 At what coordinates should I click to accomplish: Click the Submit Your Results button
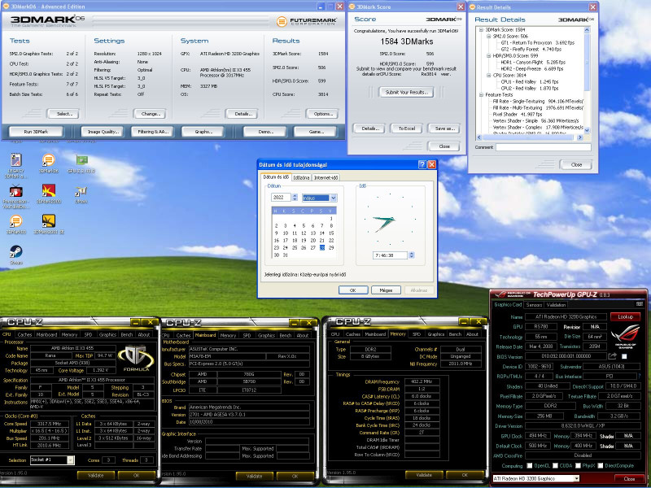point(407,93)
